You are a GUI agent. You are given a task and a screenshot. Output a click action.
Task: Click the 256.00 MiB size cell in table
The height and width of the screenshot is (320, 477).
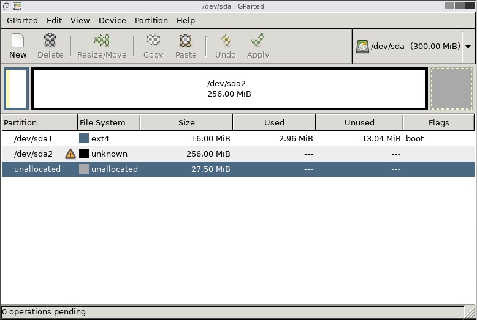pos(208,154)
